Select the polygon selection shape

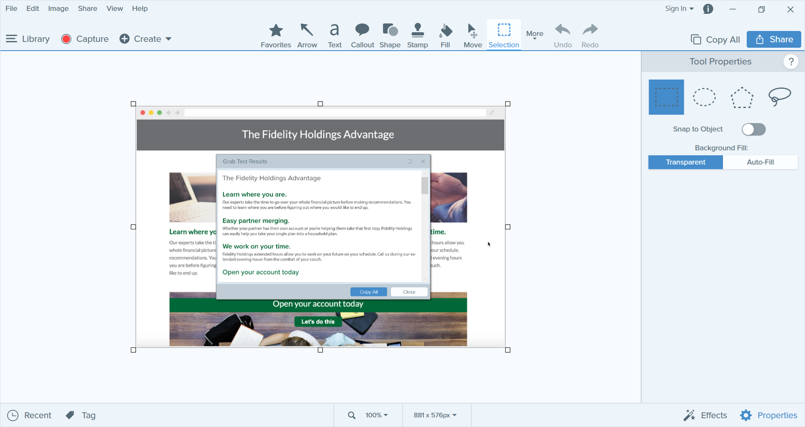click(742, 97)
